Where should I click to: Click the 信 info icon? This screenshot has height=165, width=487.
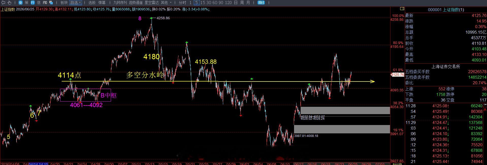click(39, 3)
